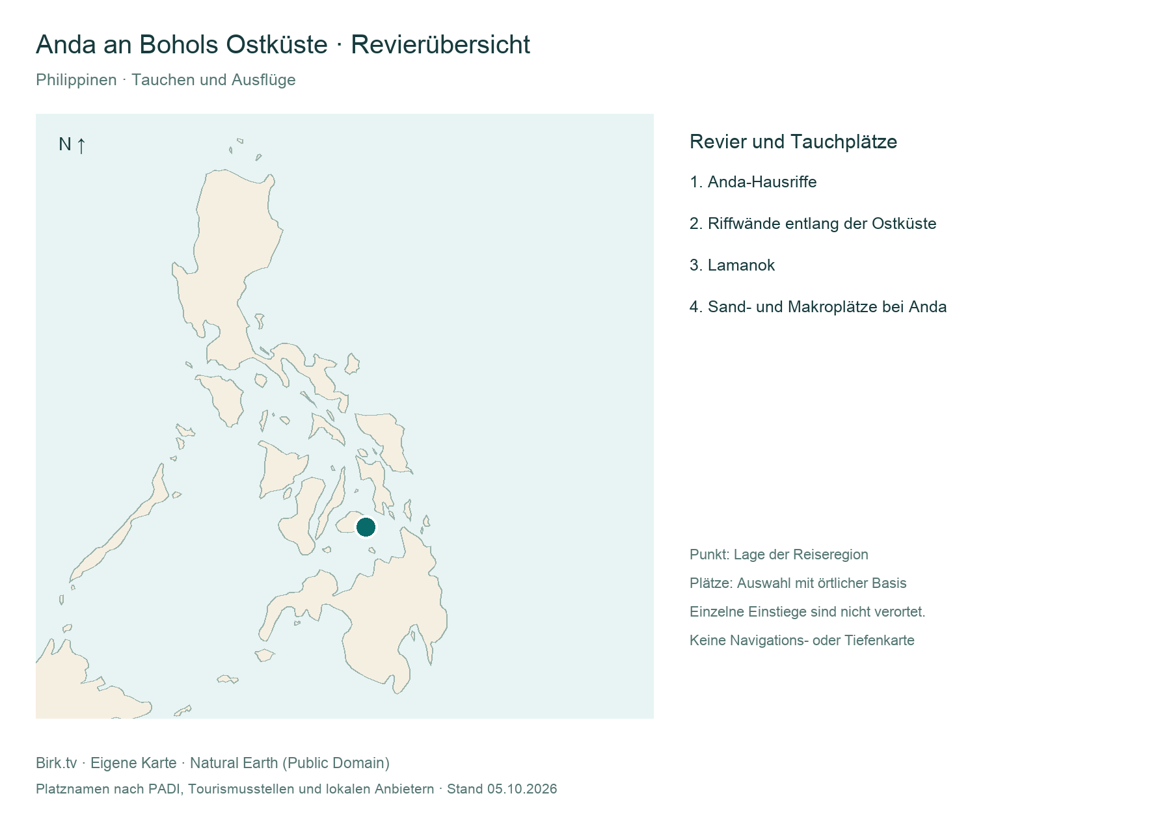Screen dimensions: 1171x813
Task: Click the Mindanao island on the map
Action: pyautogui.click(x=384, y=624)
